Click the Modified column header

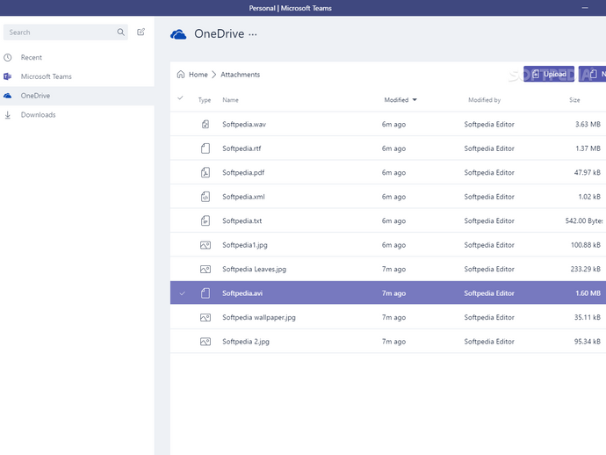pyautogui.click(x=396, y=100)
